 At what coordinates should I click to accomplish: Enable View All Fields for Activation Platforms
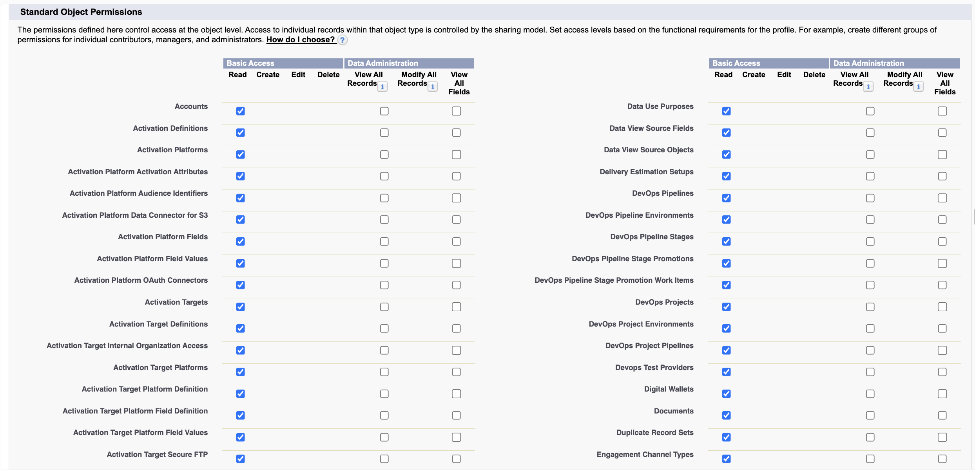(457, 155)
